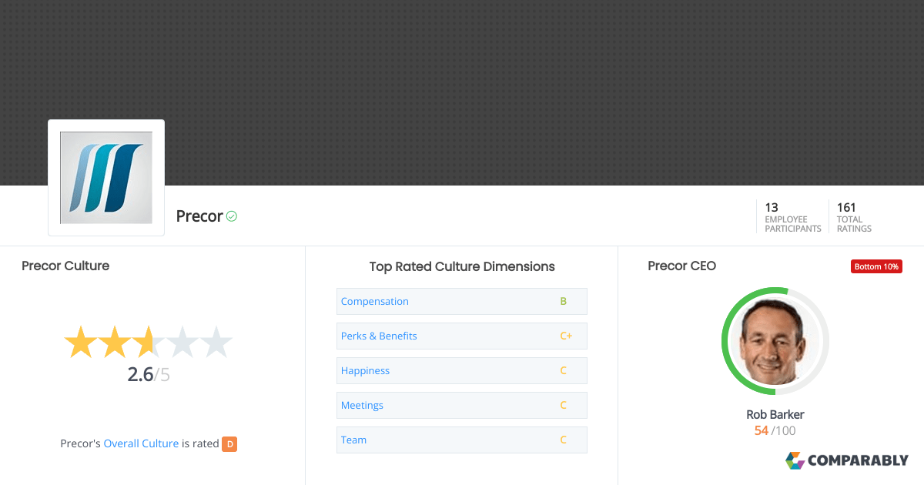Open the Team dimension row
This screenshot has height=485, width=924.
click(x=462, y=440)
